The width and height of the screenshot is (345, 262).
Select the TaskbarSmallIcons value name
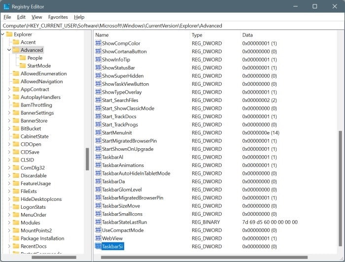122,214
